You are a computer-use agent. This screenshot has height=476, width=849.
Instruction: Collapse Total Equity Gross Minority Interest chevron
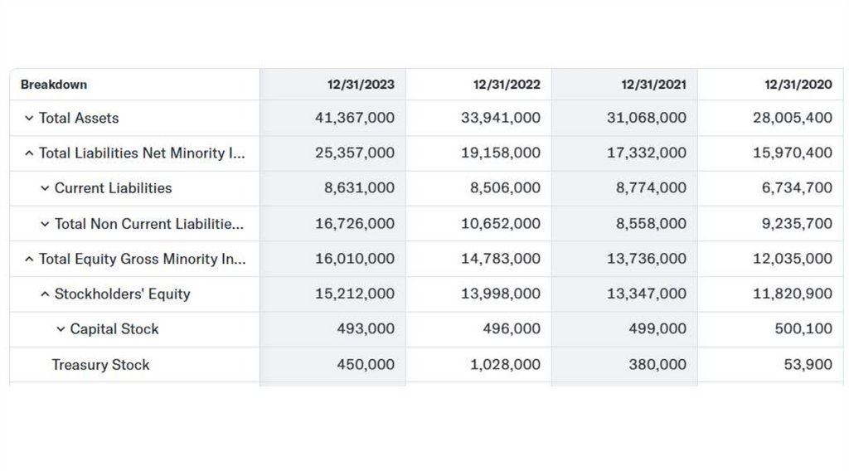tap(29, 259)
